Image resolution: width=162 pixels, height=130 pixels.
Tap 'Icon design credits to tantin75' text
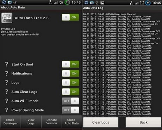(x=20, y=35)
